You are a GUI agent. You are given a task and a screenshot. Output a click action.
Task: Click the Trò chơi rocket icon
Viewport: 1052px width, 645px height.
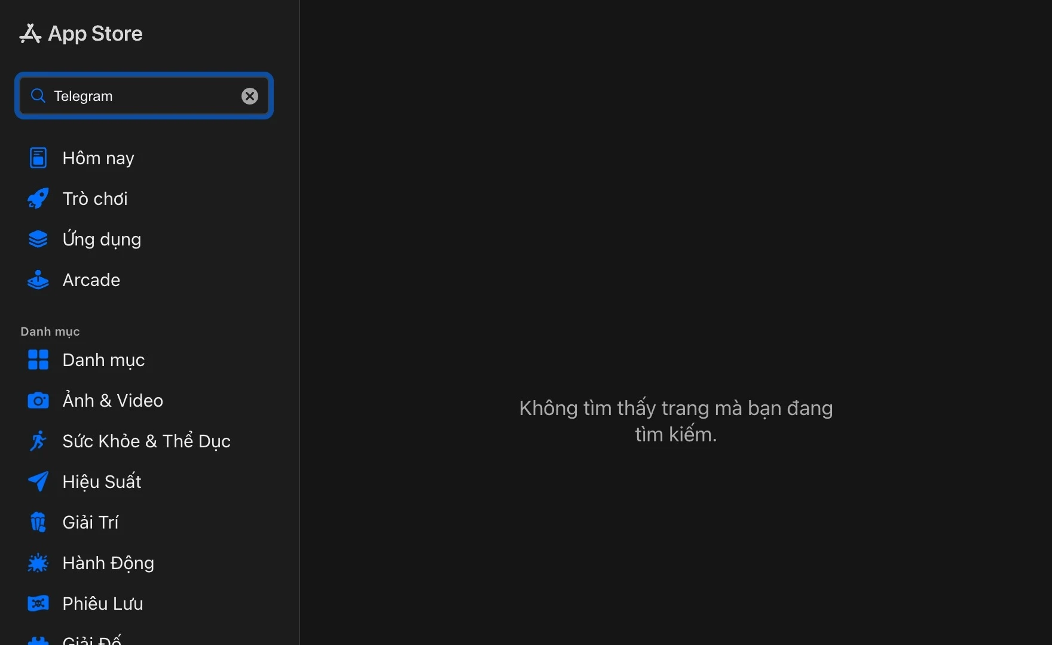pyautogui.click(x=38, y=198)
